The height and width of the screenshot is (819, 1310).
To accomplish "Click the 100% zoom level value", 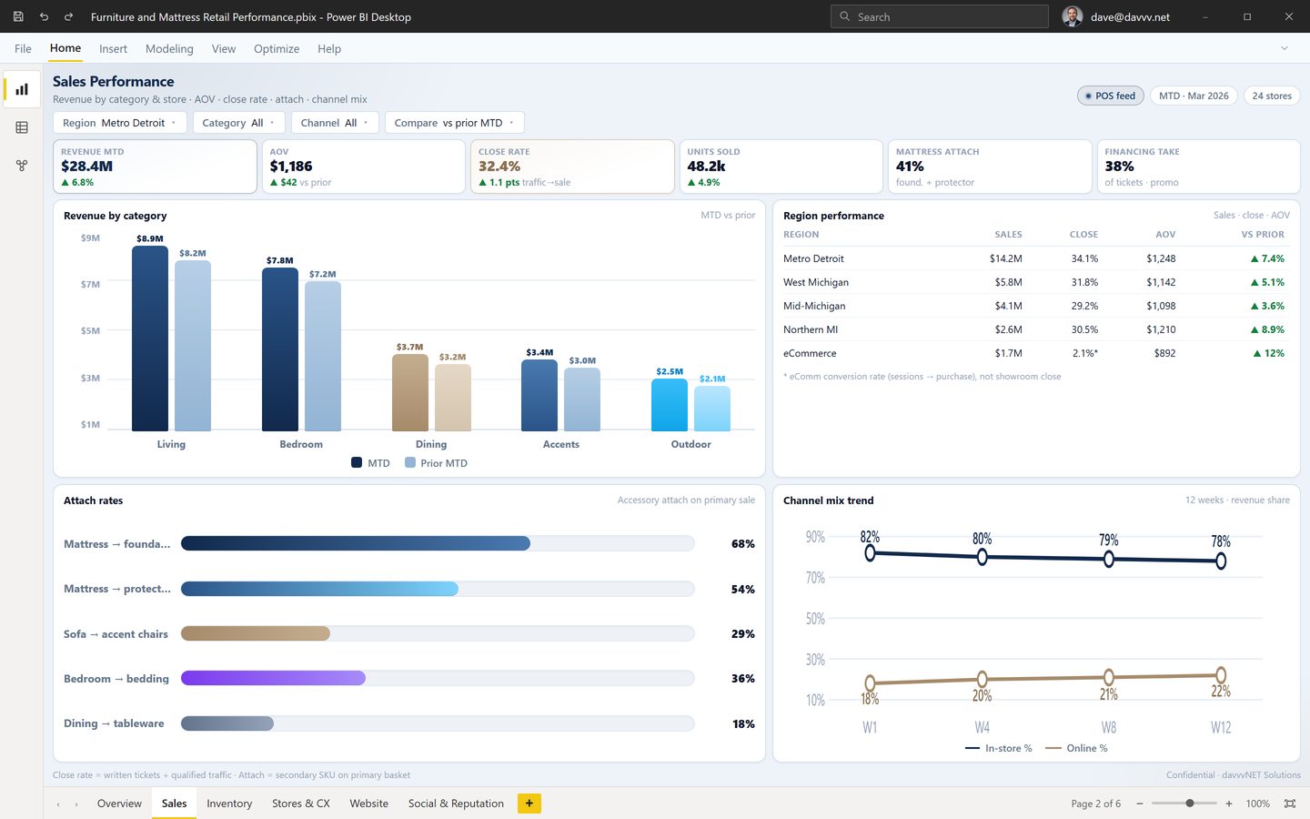I will [x=1257, y=804].
